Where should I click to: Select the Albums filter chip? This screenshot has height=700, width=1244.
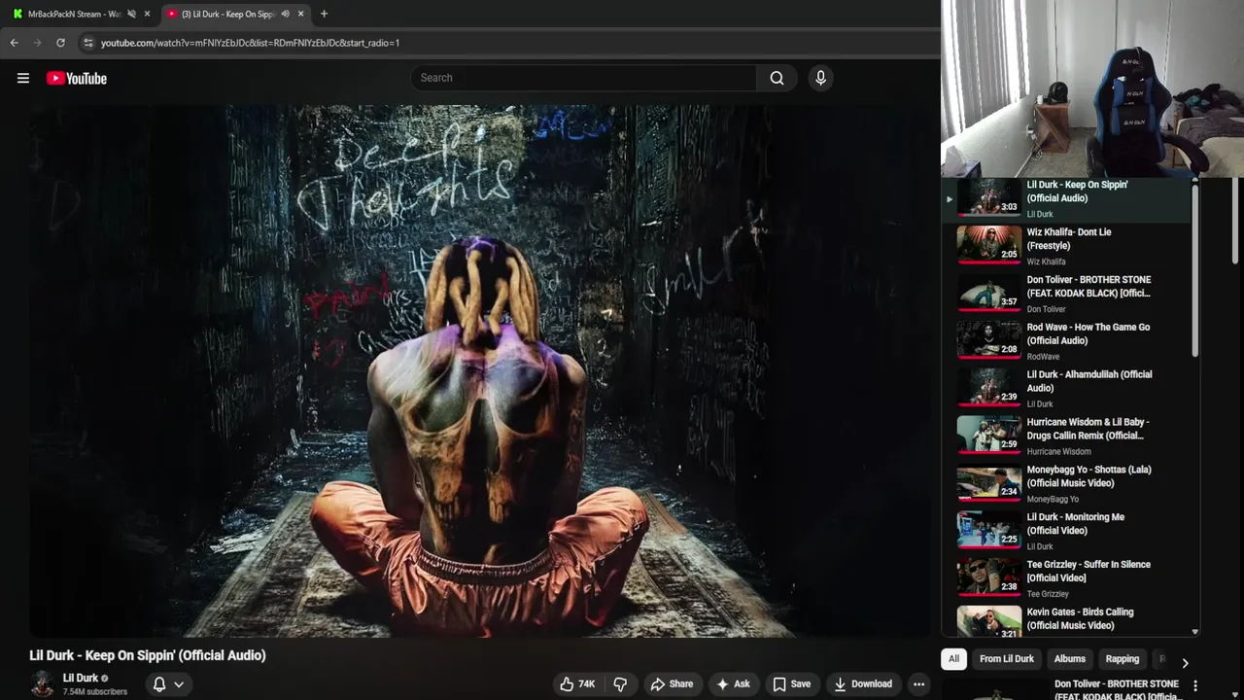[1070, 659]
